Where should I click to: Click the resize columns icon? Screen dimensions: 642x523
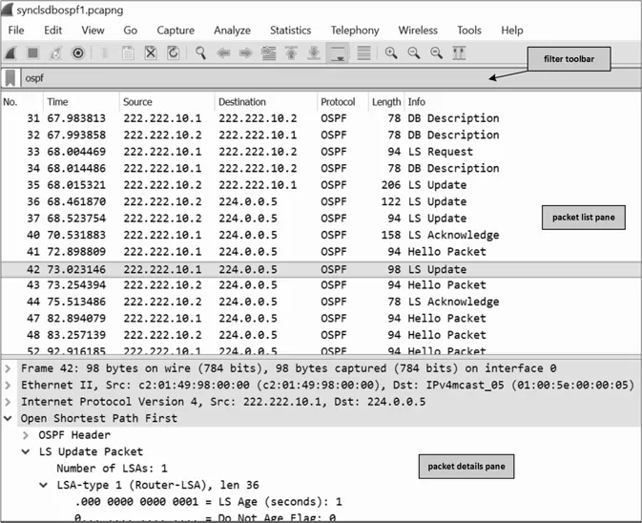(460, 53)
